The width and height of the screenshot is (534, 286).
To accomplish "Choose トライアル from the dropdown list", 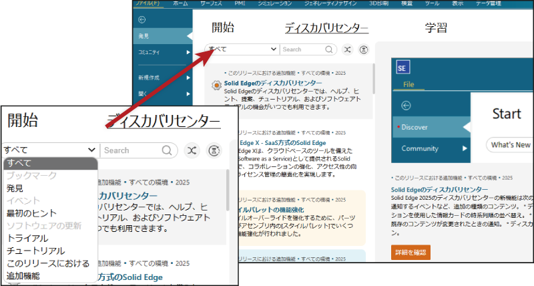I will tap(27, 239).
